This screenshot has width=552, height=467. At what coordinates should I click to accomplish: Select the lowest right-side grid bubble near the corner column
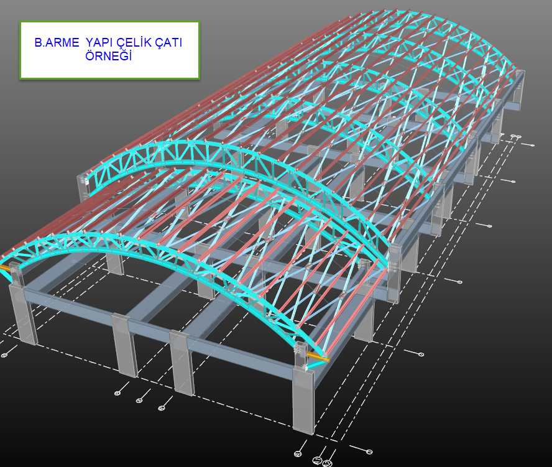(x=421, y=354)
